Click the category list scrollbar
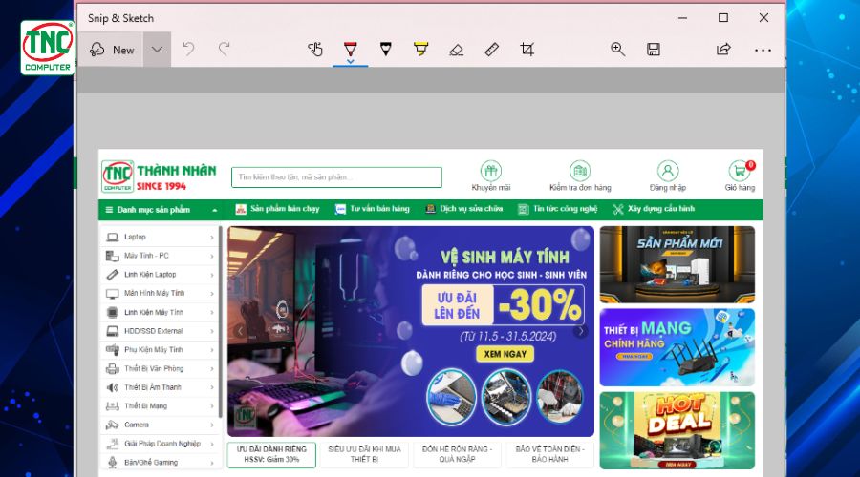860x477 pixels. coord(221,323)
